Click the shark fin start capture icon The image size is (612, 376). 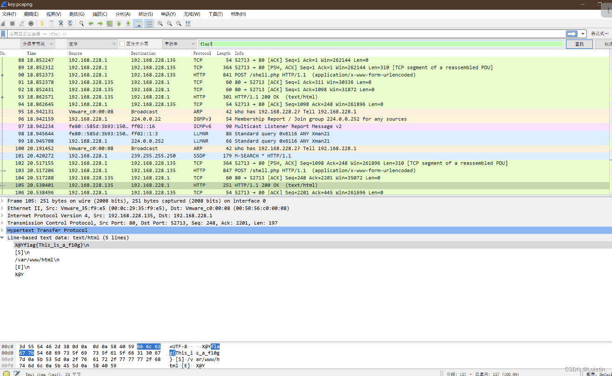tap(4, 23)
